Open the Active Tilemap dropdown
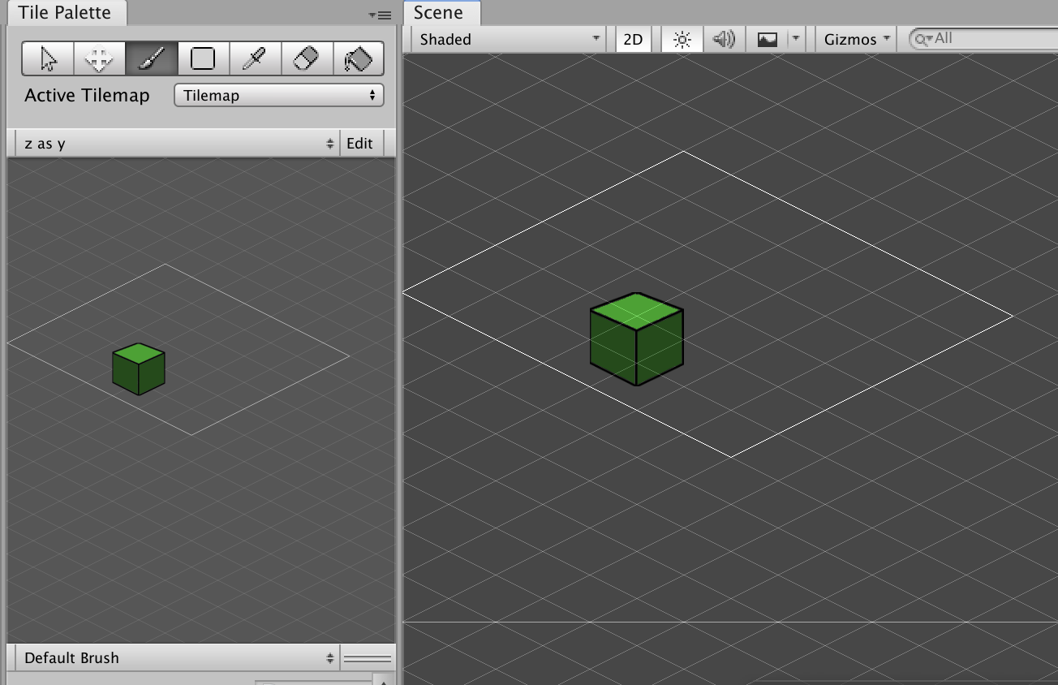Screen dimensions: 1058x685 point(278,95)
